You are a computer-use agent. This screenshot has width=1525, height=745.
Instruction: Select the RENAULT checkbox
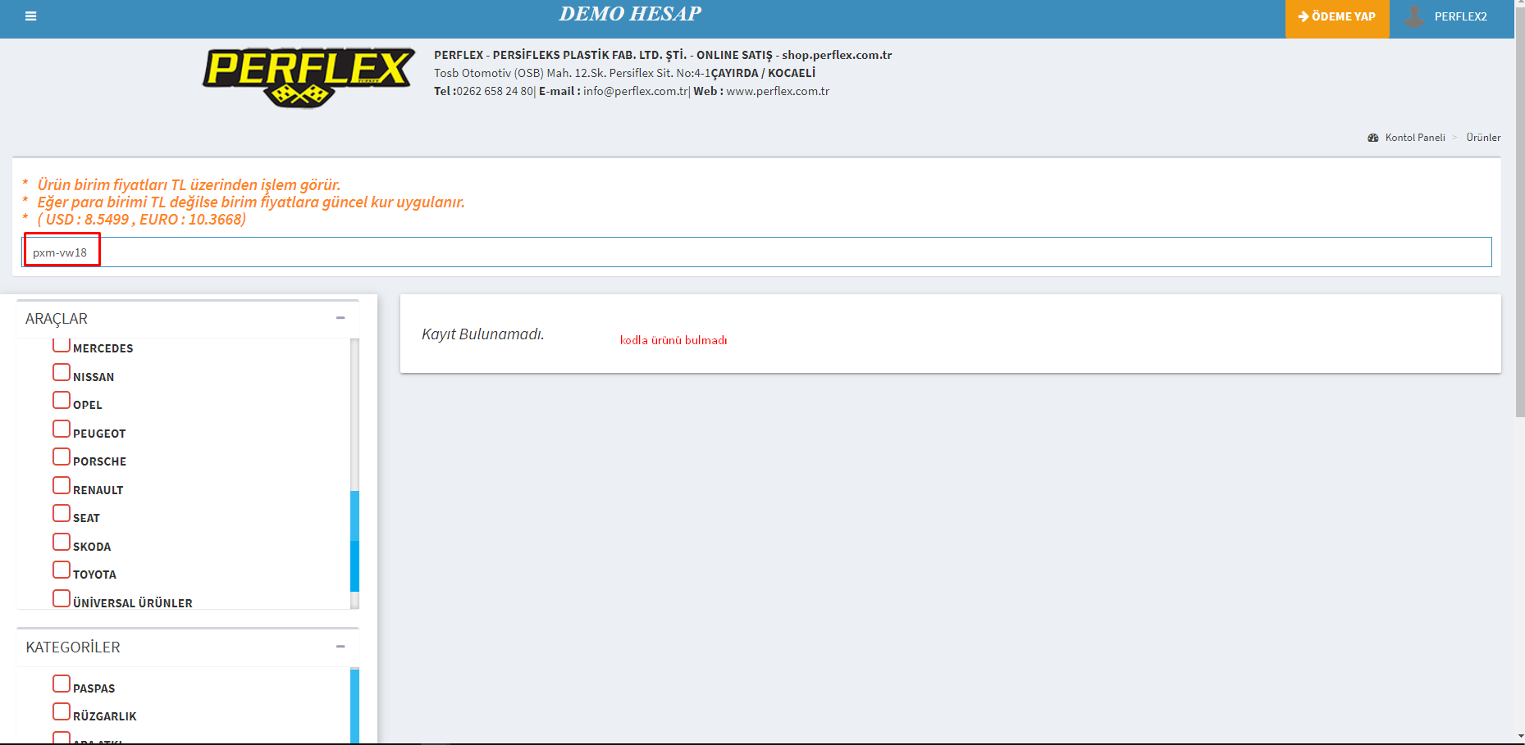[62, 486]
